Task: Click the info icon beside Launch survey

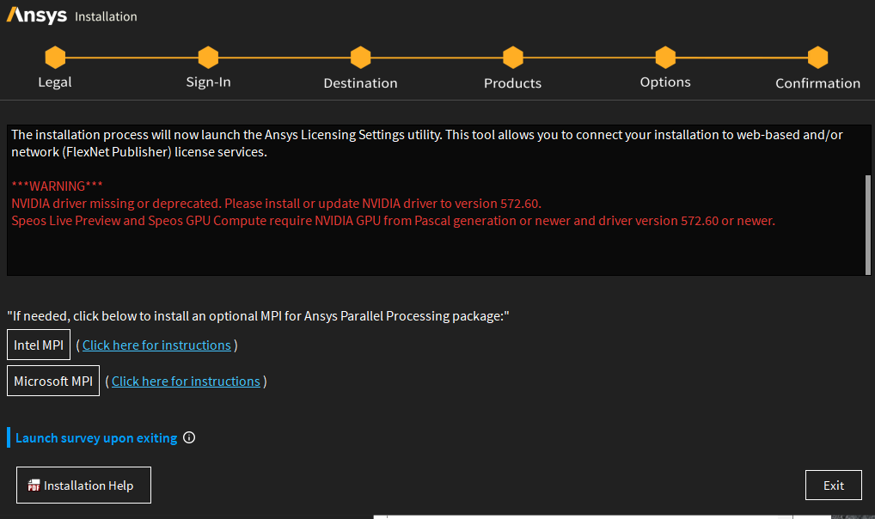Action: (x=189, y=438)
